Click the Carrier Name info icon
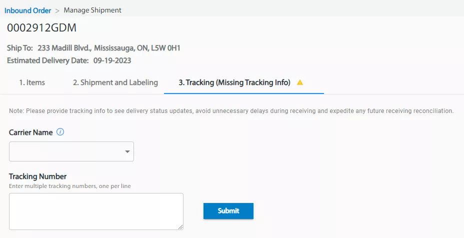Image resolution: width=464 pixels, height=238 pixels. 60,132
